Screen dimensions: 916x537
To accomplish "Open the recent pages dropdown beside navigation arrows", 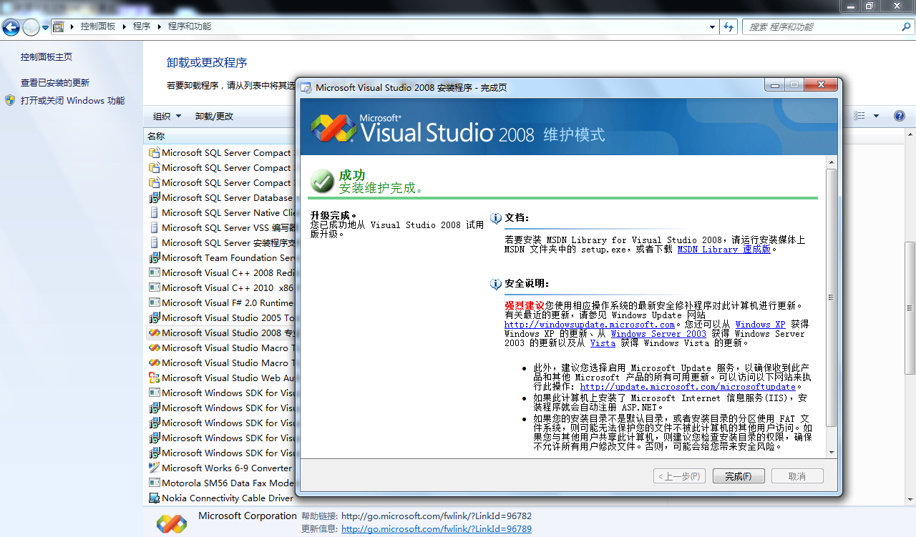I will tap(45, 27).
